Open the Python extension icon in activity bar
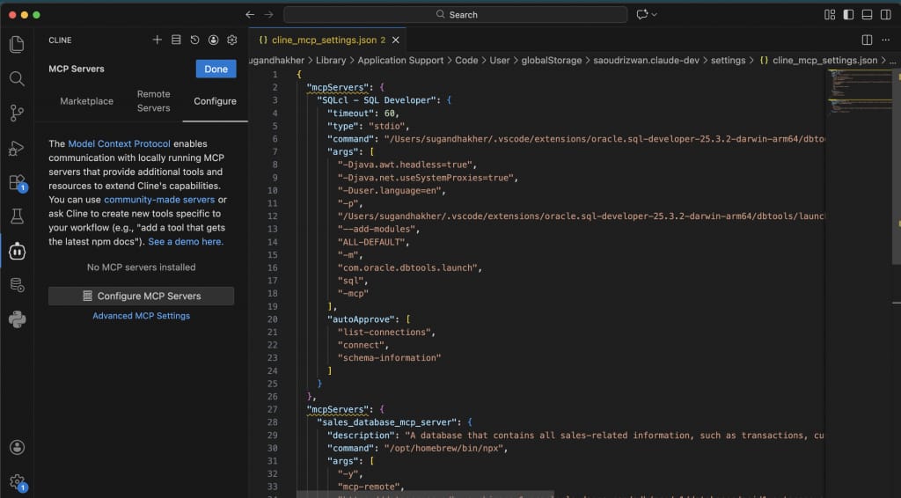This screenshot has width=901, height=498. [17, 318]
